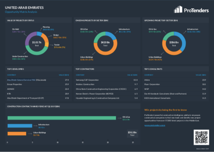Select the WSP consultant row
This screenshot has height=152, width=214.
[x=175, y=89]
